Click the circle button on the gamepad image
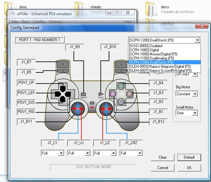The height and width of the screenshot is (182, 211). 129,94
